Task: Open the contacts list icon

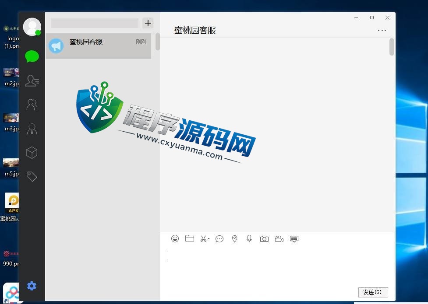Action: (32, 81)
